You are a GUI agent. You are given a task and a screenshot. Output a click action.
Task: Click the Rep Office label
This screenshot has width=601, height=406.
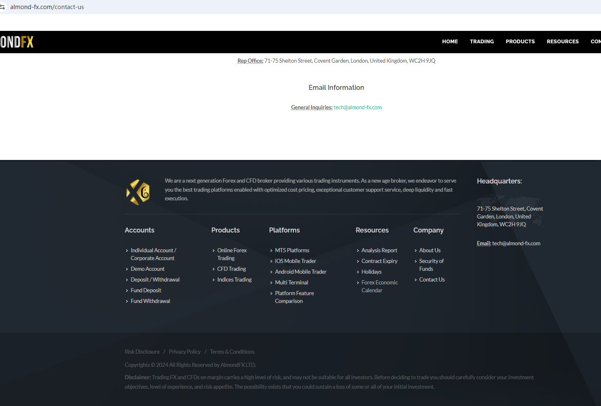250,61
